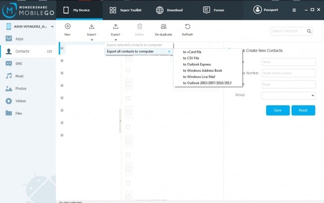Open the Group dropdown
The height and width of the screenshot is (203, 324).
click(289, 95)
